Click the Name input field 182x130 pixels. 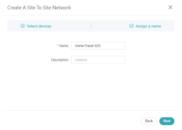[x=98, y=46]
